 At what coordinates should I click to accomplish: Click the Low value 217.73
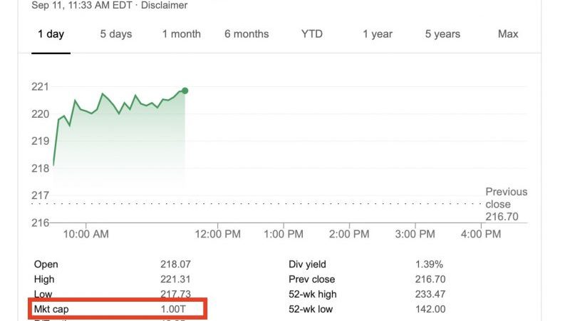click(x=175, y=295)
